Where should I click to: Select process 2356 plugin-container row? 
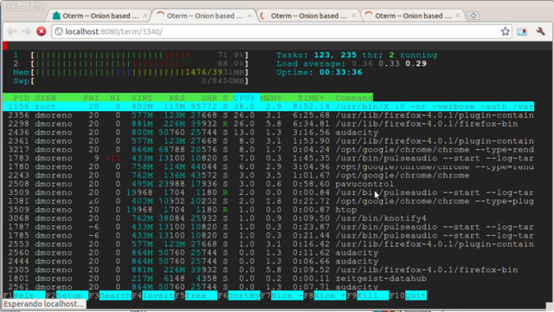[268, 115]
